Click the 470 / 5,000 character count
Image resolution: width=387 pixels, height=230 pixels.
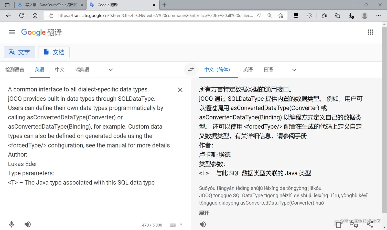coord(152,225)
